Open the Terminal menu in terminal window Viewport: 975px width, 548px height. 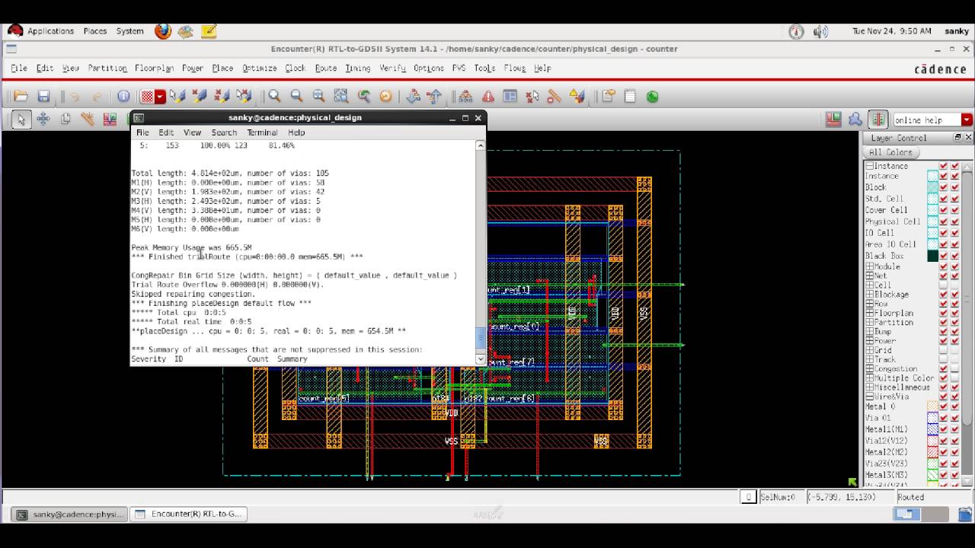click(262, 132)
